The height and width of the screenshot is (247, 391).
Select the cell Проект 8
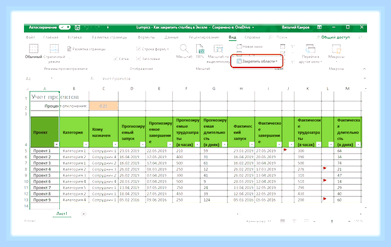tap(45, 193)
